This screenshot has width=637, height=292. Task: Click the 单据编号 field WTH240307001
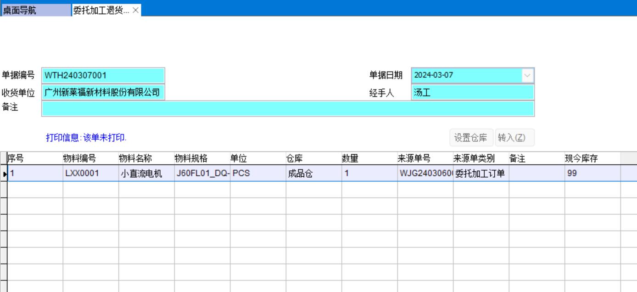103,75
